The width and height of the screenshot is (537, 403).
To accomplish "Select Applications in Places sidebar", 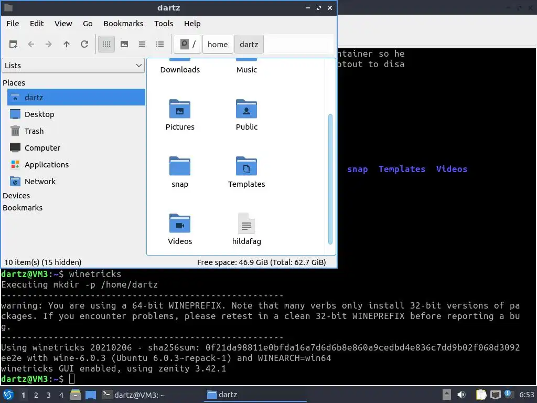I will [76, 164].
